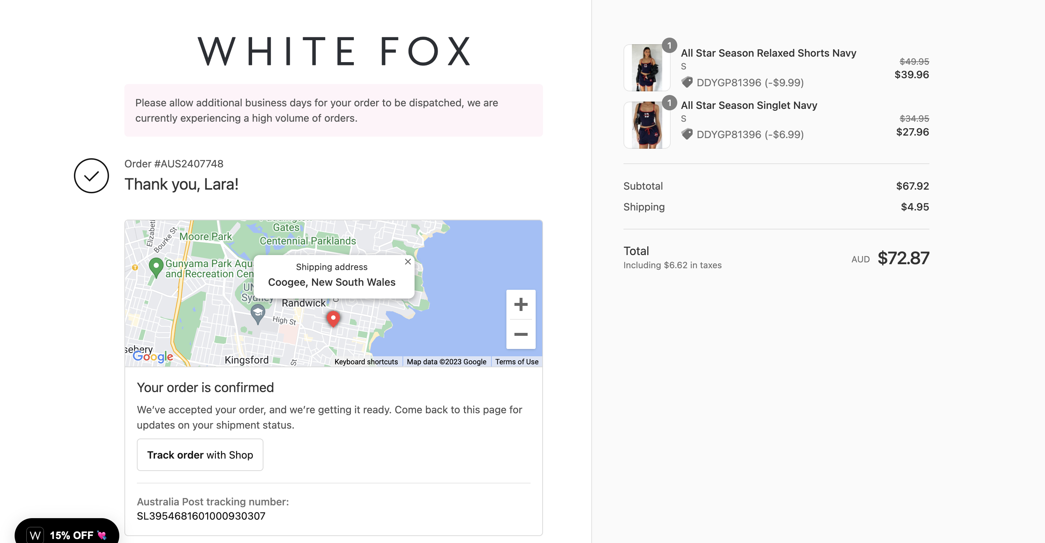Image resolution: width=1045 pixels, height=543 pixels.
Task: Click the Map data ©2023 Google label
Action: tap(447, 361)
